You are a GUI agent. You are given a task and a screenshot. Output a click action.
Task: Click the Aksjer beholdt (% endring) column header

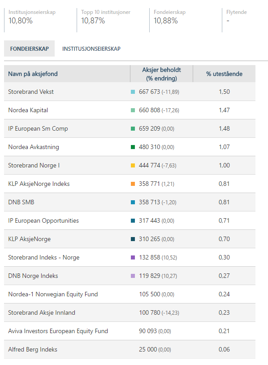[161, 74]
